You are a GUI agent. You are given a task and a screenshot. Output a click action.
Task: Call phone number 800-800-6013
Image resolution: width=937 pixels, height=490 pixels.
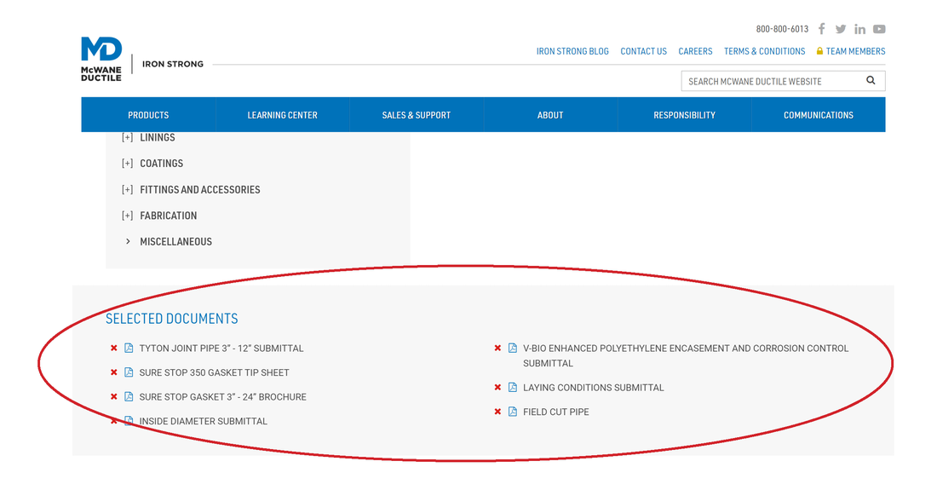782,29
